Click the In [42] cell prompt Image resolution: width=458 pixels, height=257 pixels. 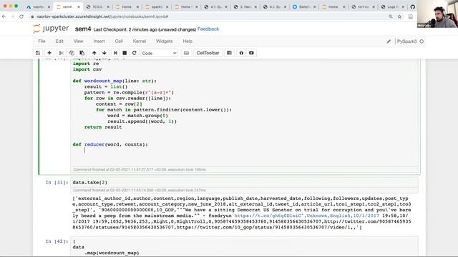57,241
